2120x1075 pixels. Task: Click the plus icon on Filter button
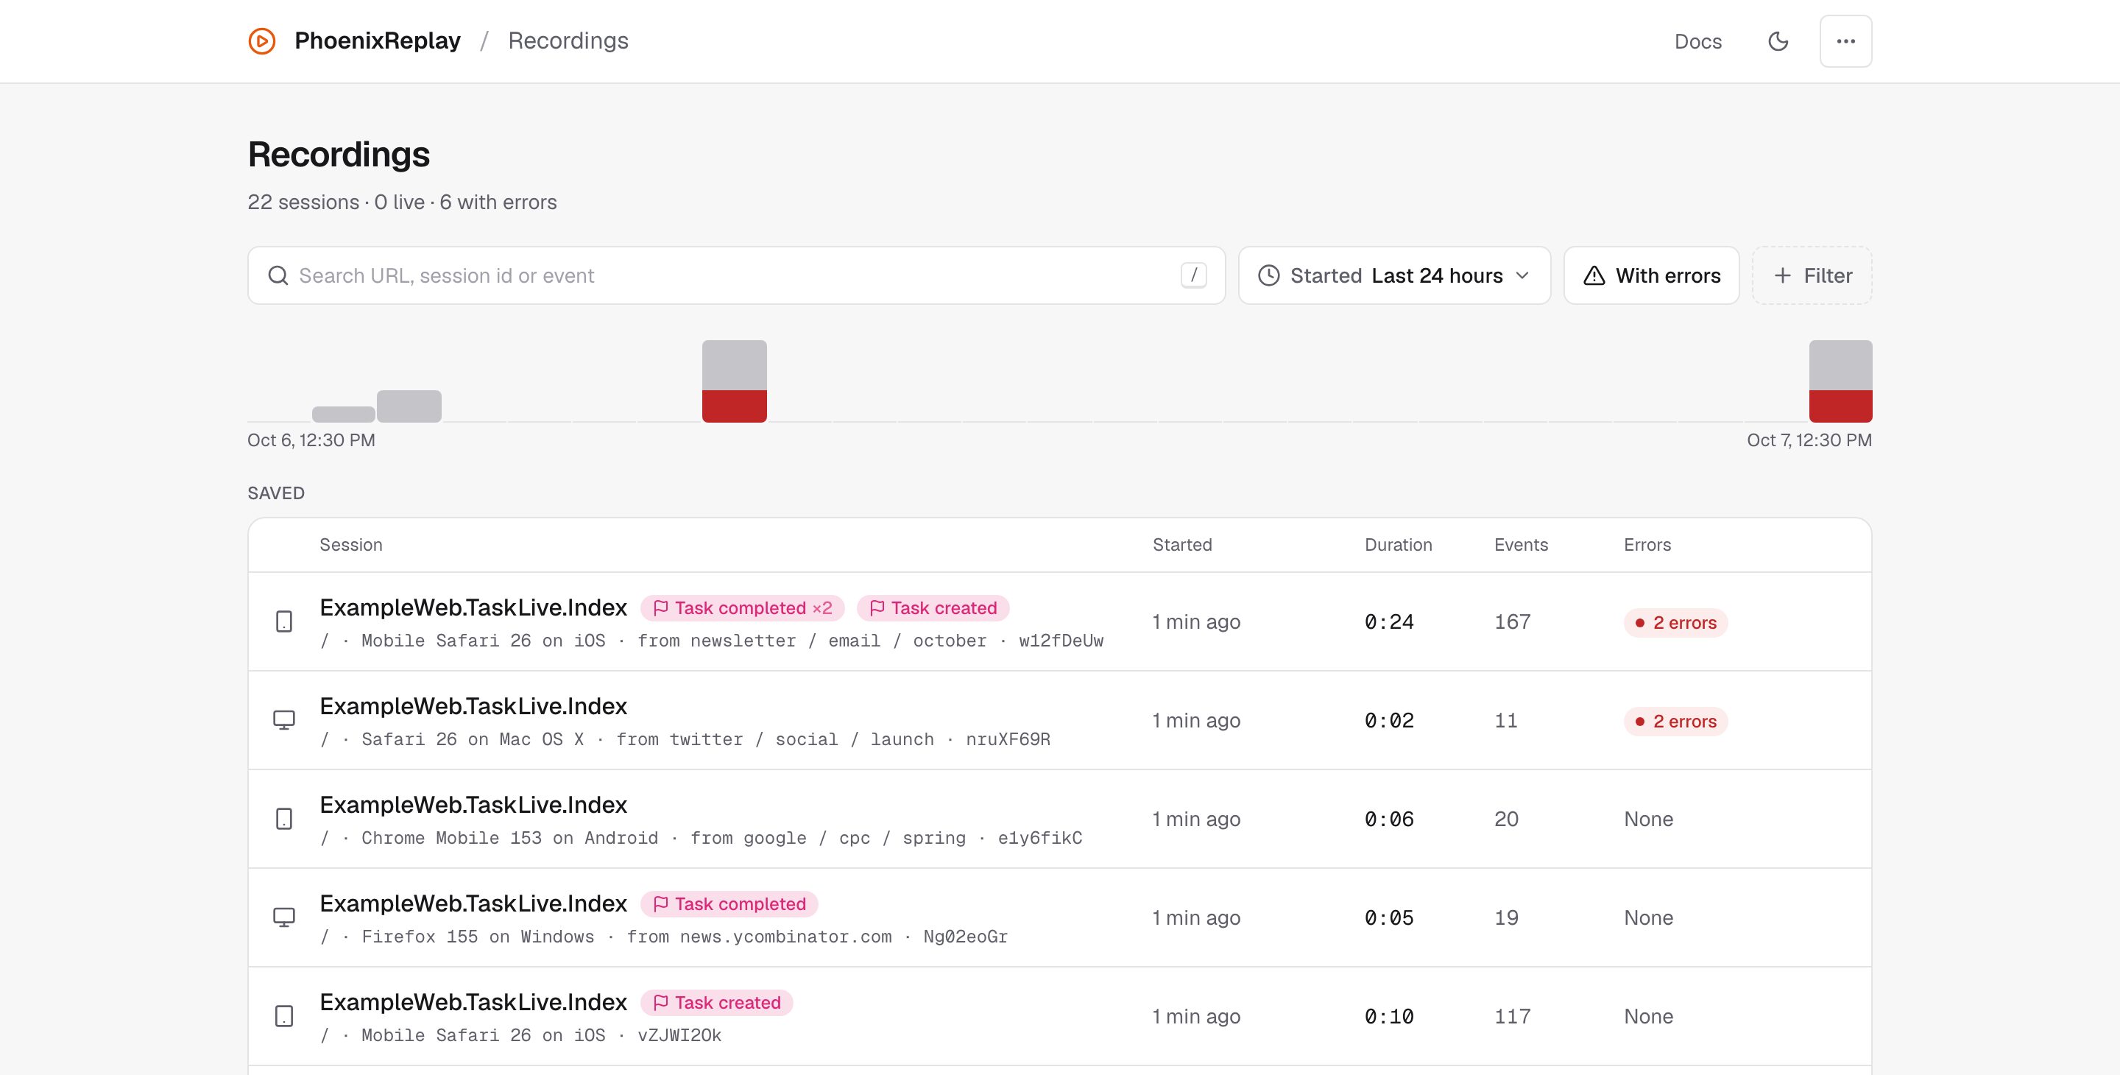click(1783, 276)
